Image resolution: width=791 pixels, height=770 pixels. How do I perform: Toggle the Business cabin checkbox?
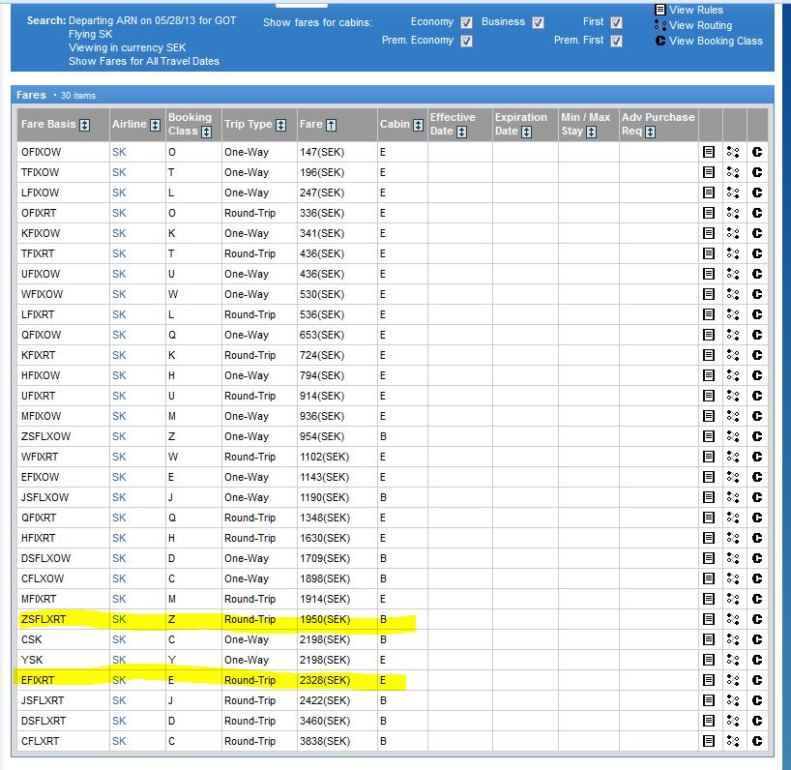pyautogui.click(x=540, y=22)
